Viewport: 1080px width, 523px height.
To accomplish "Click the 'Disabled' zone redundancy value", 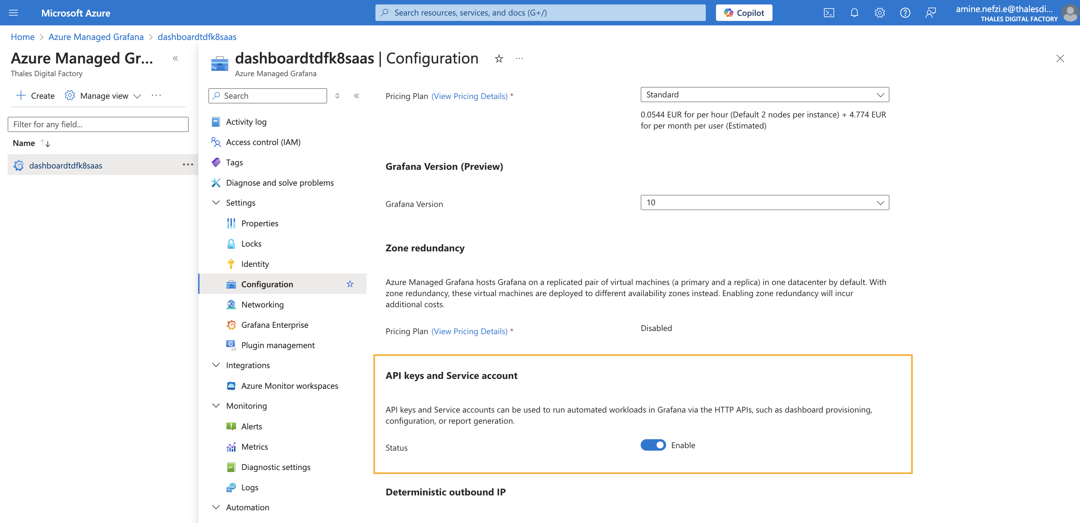I will click(x=656, y=328).
